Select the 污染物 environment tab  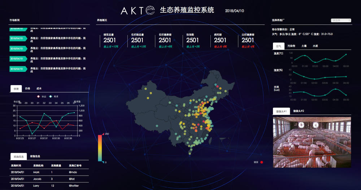tap(291, 46)
